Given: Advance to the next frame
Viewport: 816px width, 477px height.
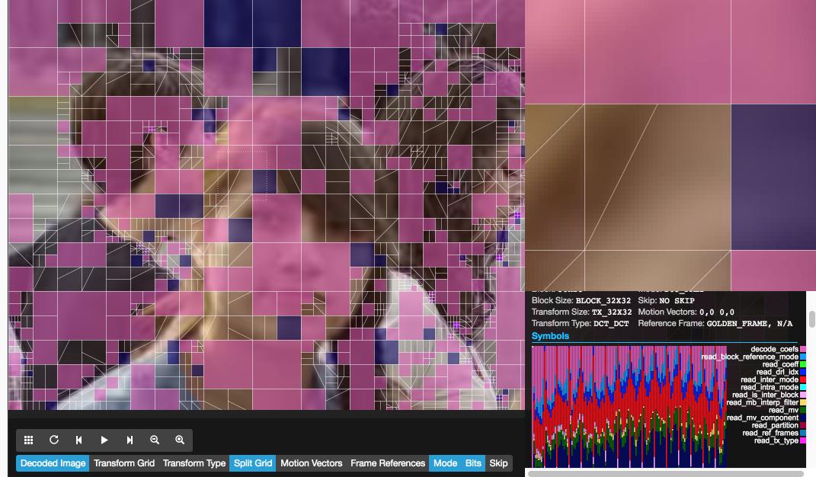Looking at the screenshot, I should coord(130,440).
